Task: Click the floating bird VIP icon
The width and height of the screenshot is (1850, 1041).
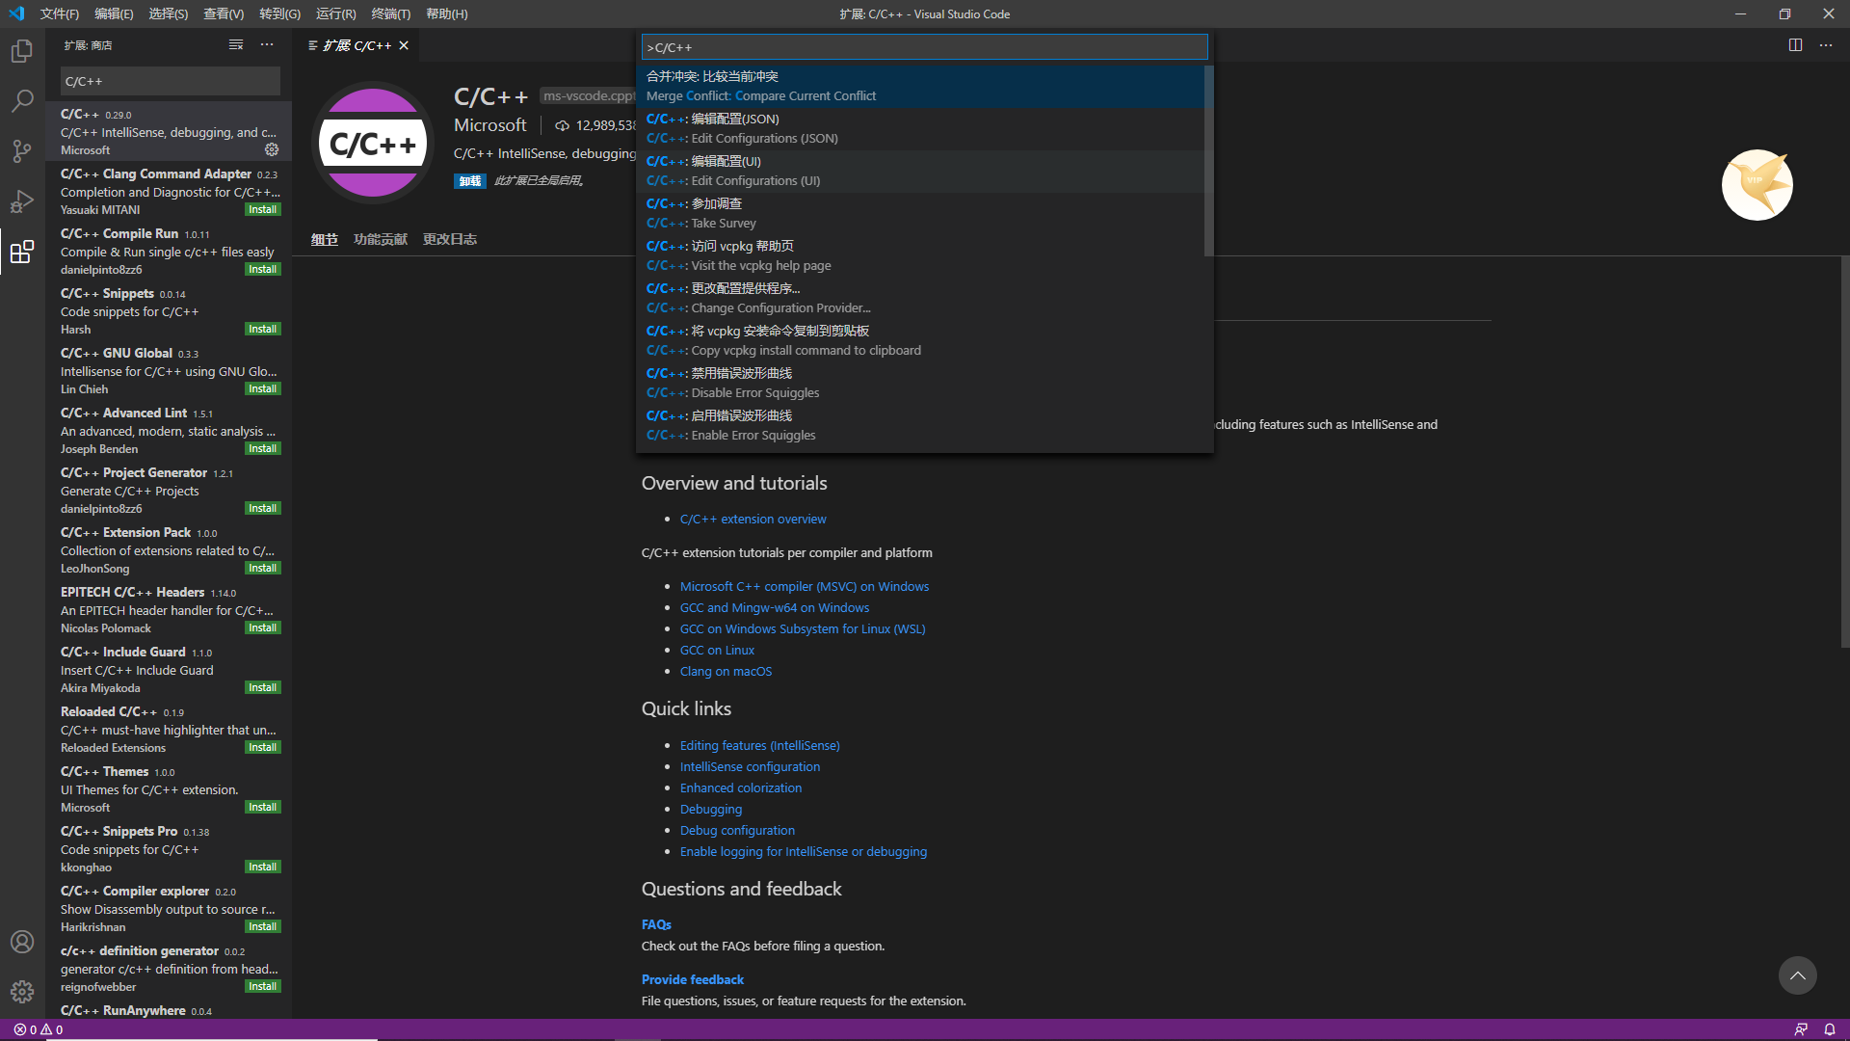Action: (x=1757, y=184)
